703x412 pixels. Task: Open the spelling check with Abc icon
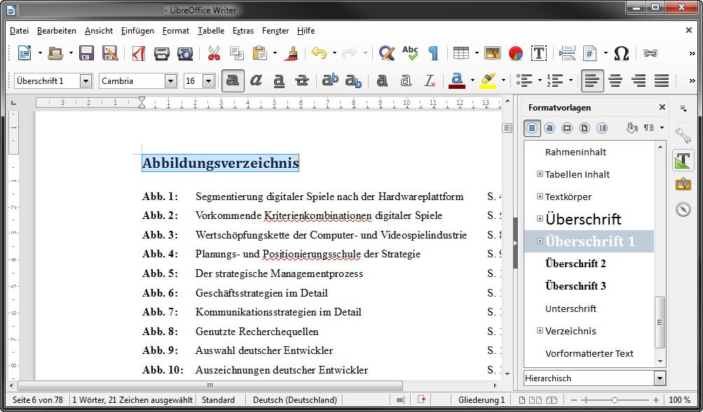[409, 52]
